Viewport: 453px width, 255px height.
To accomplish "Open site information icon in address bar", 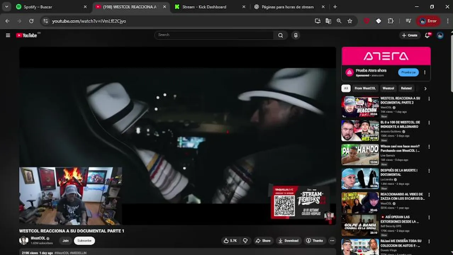I will (45, 21).
